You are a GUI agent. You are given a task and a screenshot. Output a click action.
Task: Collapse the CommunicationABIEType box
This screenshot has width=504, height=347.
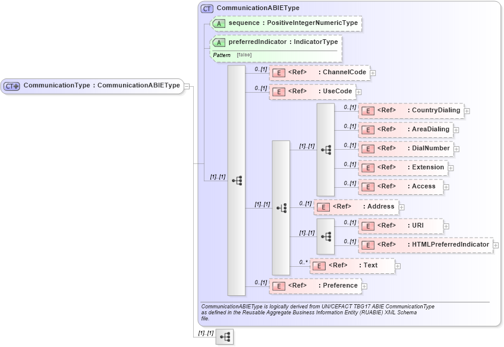click(x=186, y=87)
